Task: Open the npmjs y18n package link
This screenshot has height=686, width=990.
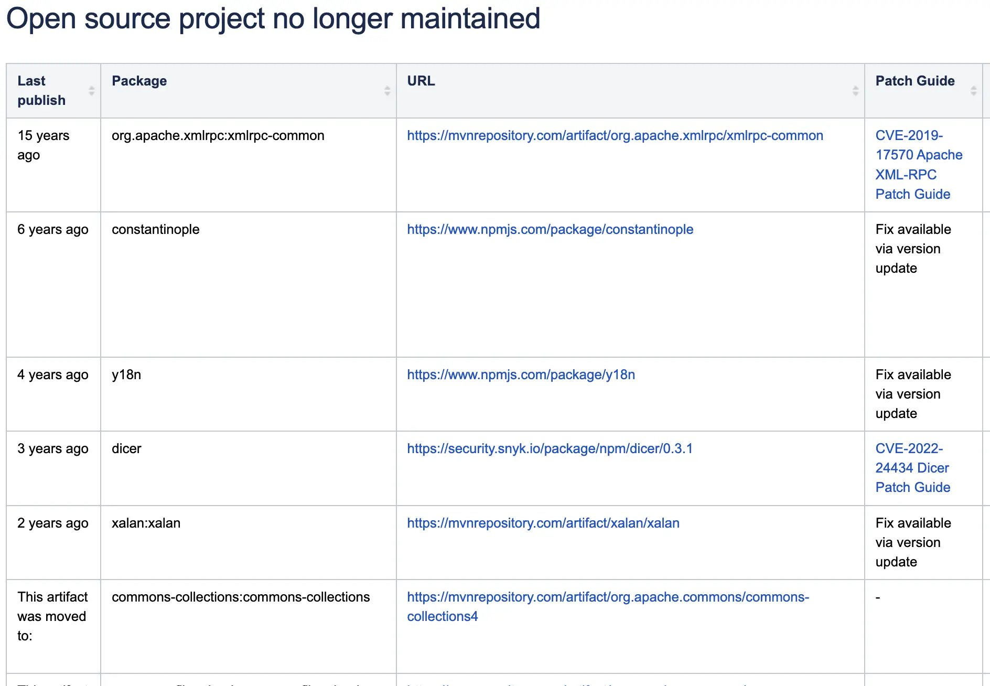Action: point(521,374)
